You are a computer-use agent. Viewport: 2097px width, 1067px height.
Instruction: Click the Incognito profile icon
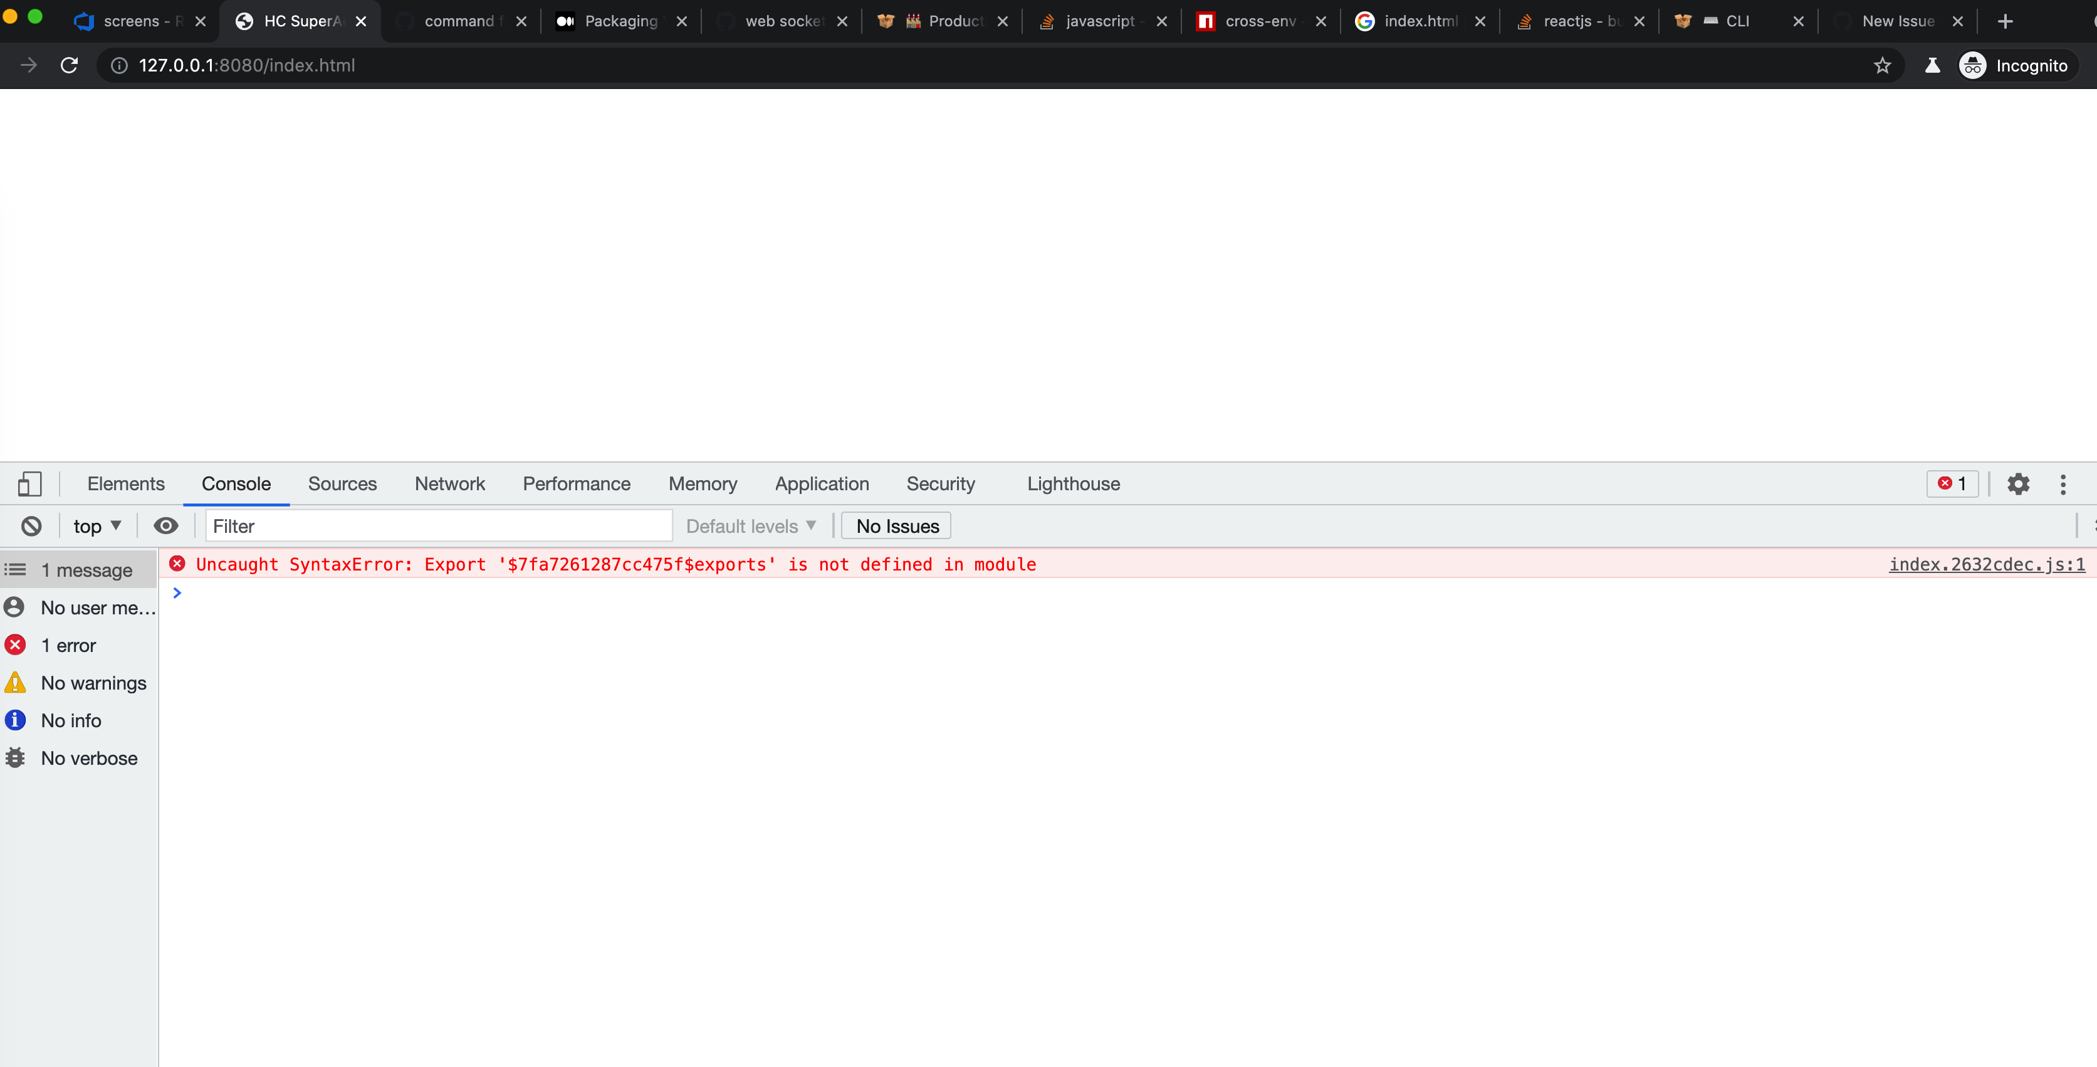1974,65
